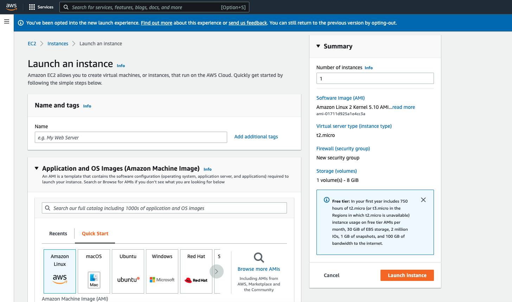Open the Browse more AMIs link

(x=259, y=269)
